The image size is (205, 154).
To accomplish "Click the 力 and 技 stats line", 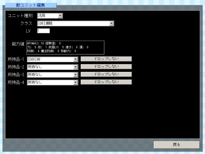I will click(x=57, y=47).
